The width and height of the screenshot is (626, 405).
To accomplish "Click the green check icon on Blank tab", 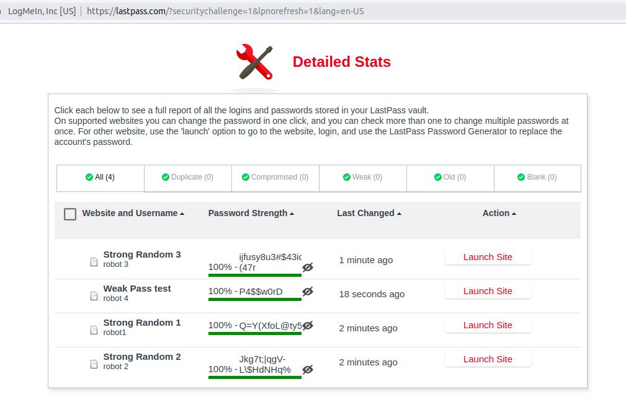I will tap(520, 177).
